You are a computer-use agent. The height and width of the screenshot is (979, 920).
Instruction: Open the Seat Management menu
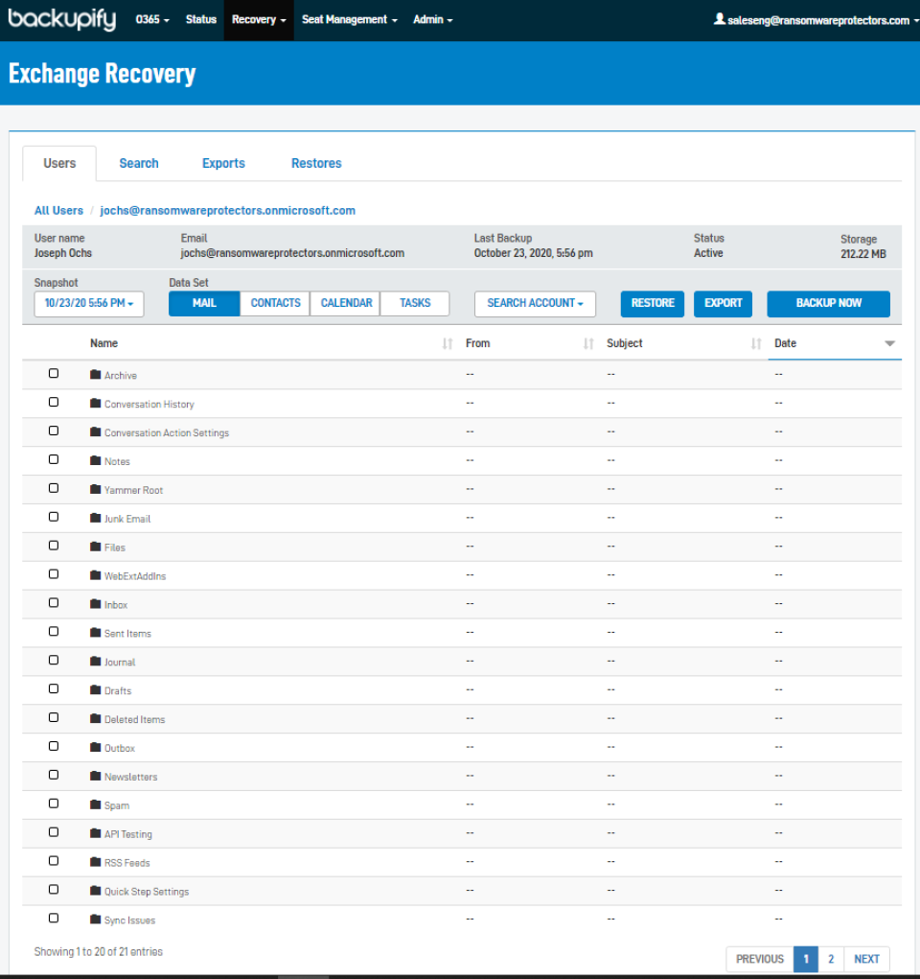(x=349, y=18)
